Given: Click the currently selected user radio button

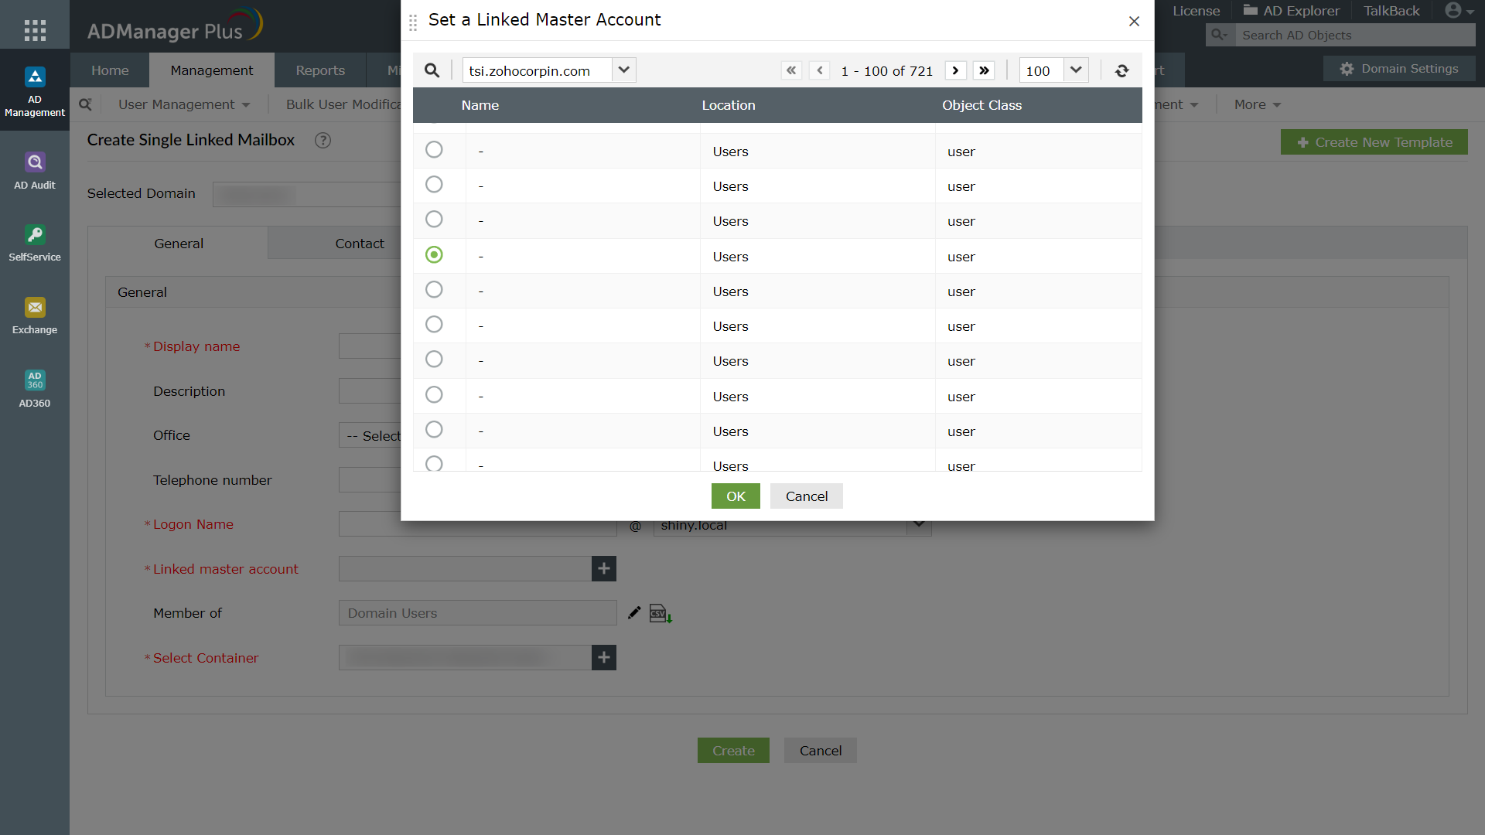Looking at the screenshot, I should pos(434,255).
